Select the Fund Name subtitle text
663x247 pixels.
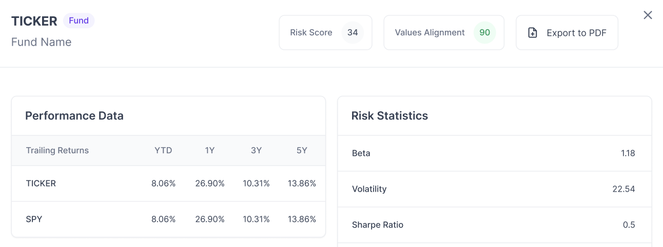[x=42, y=42]
